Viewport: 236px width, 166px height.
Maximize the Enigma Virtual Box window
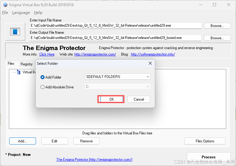click(214, 5)
